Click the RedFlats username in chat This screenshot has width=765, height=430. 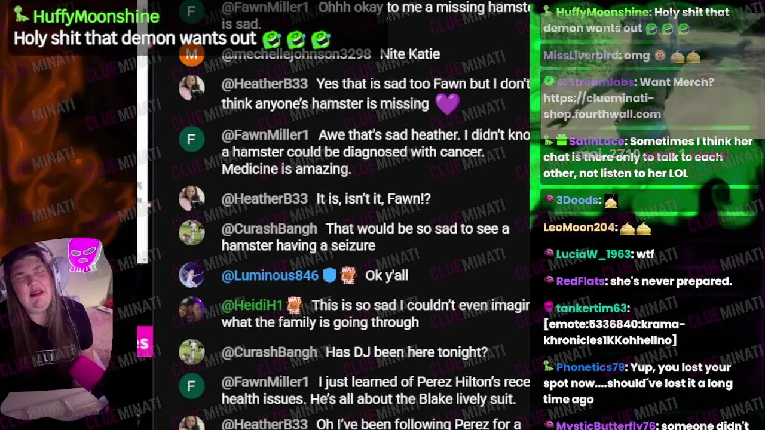coord(580,281)
